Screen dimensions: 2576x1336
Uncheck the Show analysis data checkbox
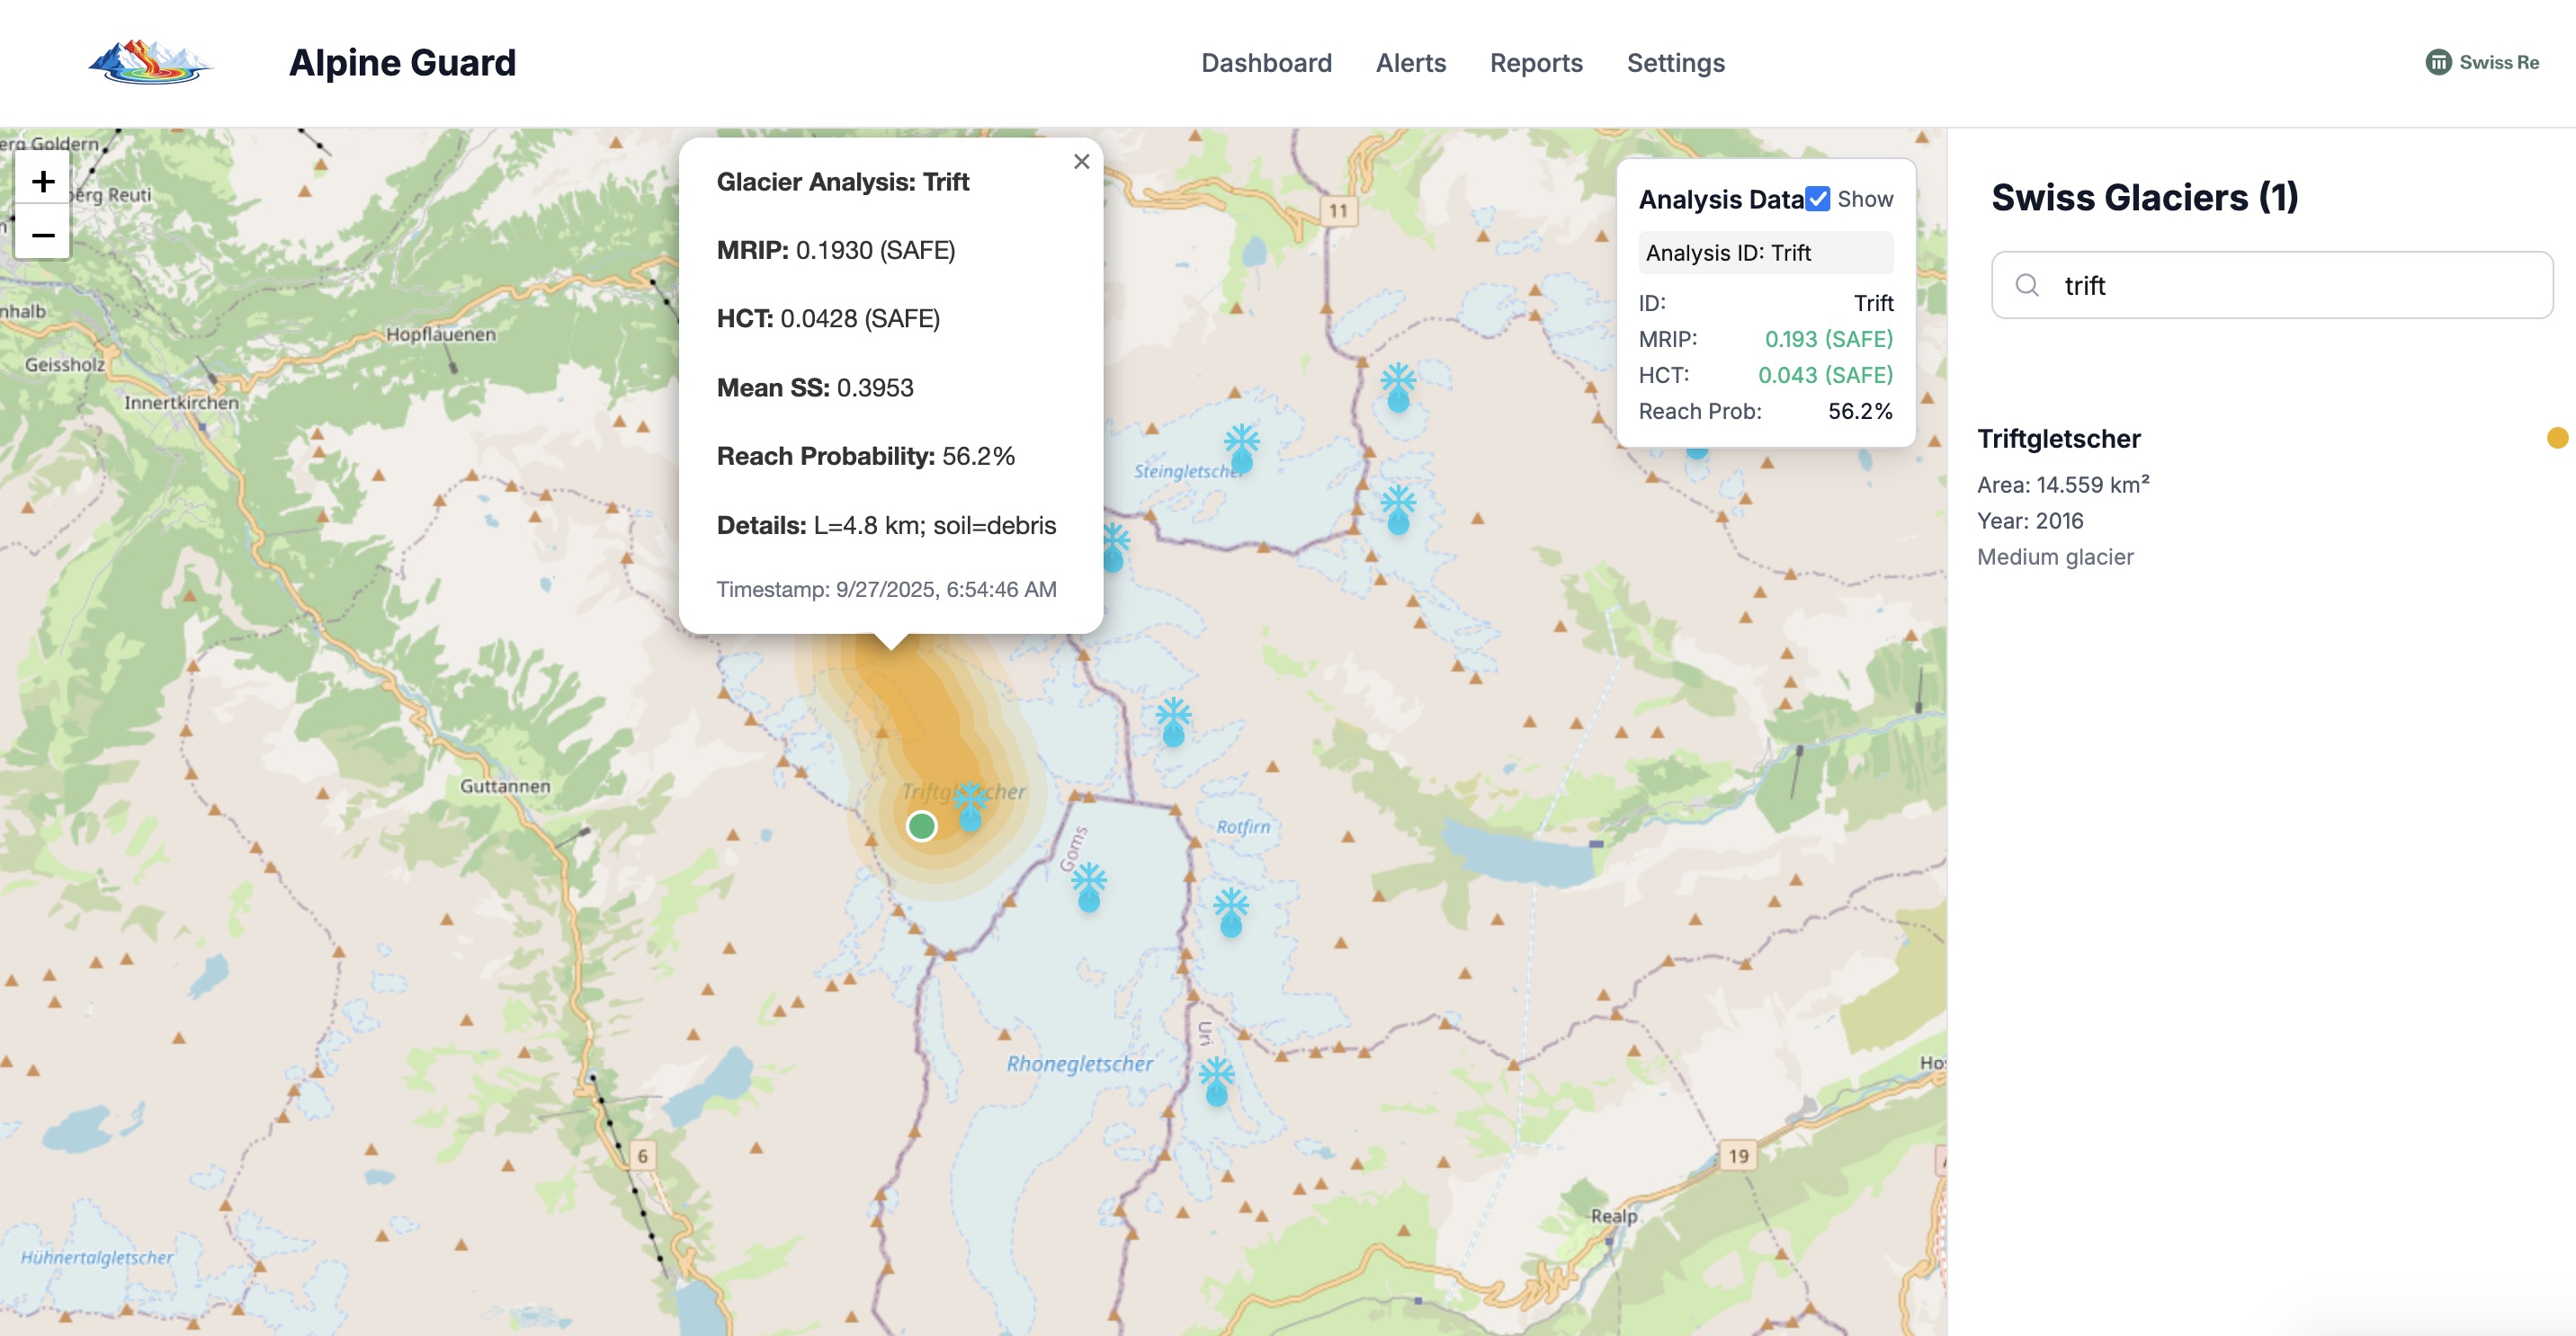(x=1818, y=199)
